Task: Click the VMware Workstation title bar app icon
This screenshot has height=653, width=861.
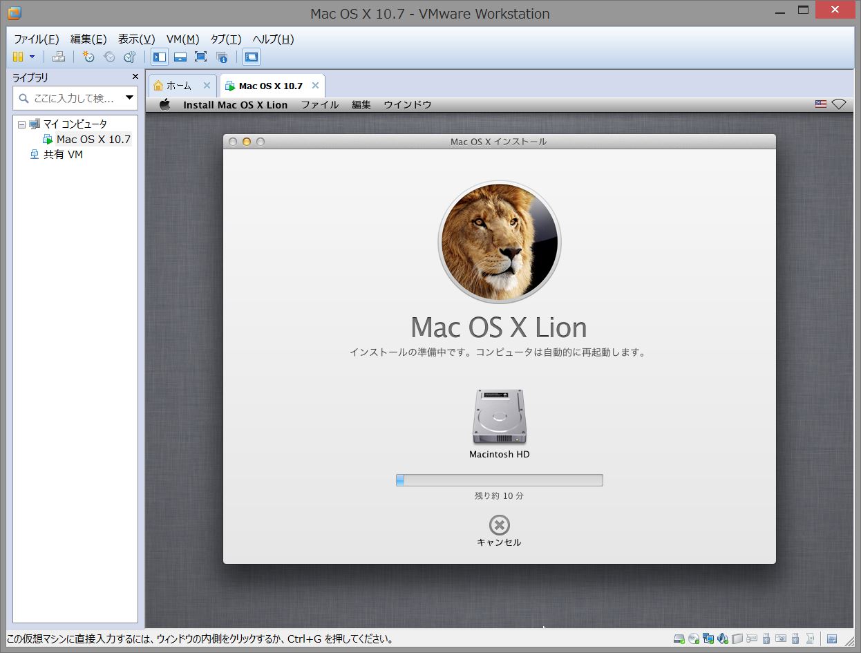Action: pyautogui.click(x=14, y=13)
